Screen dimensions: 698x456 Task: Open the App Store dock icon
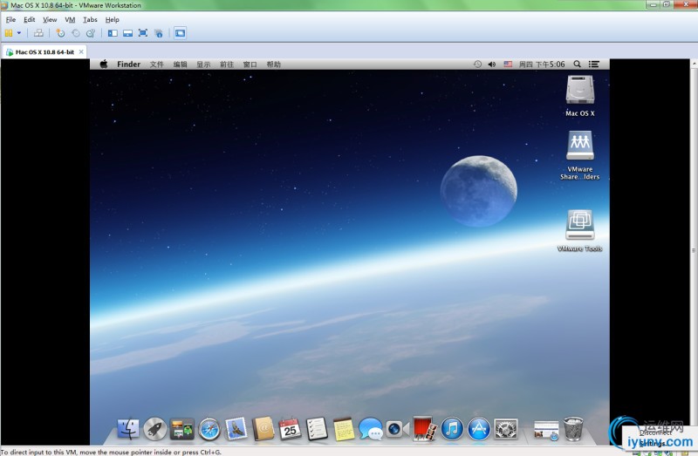[x=479, y=429]
